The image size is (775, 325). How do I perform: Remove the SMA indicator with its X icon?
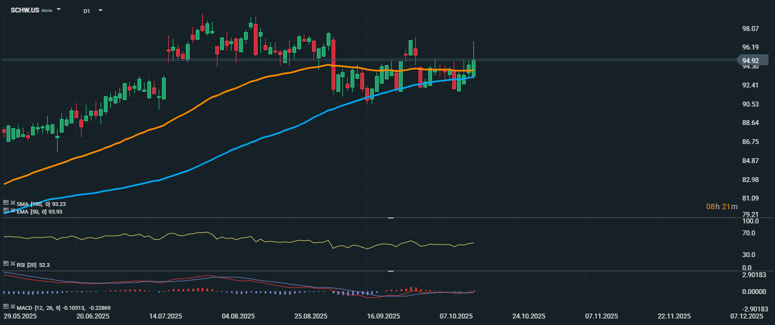pos(12,203)
